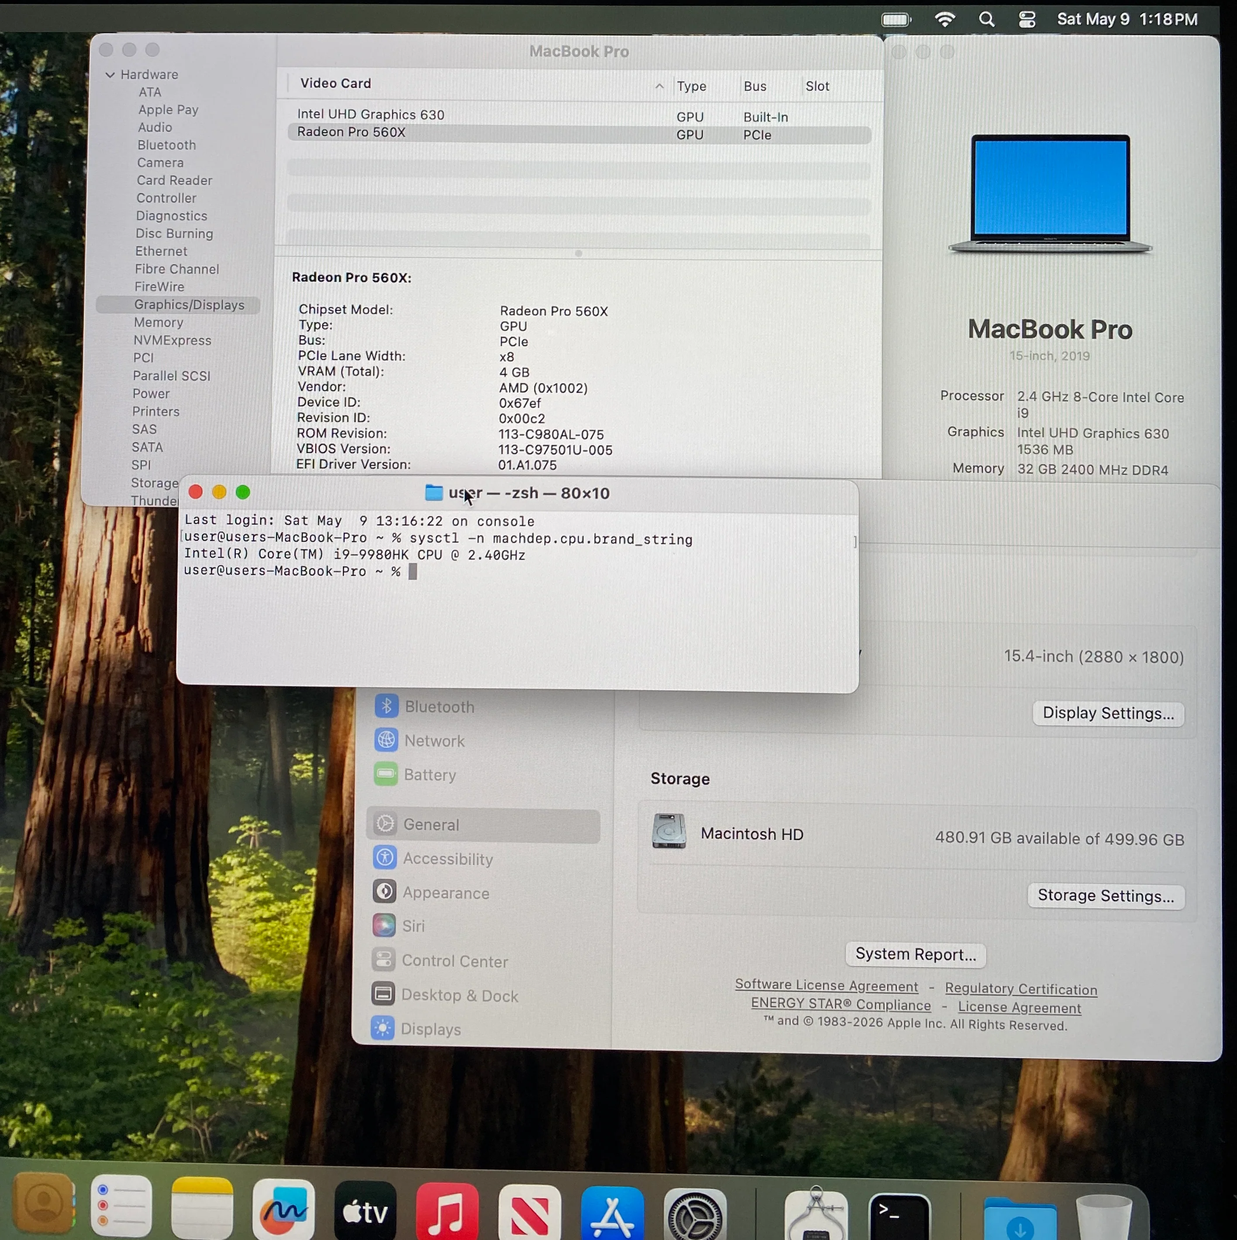Click the date and time in menu bar

[1127, 19]
